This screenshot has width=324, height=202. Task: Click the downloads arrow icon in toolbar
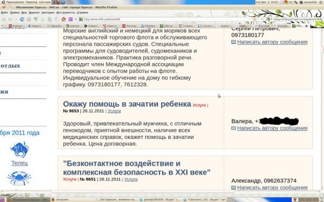pos(36,19)
